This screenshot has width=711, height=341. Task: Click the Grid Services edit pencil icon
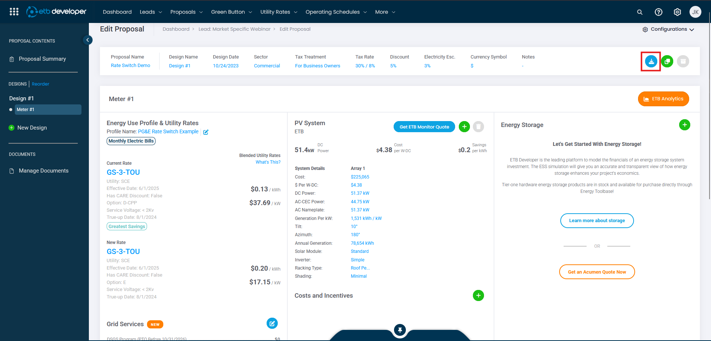point(272,323)
